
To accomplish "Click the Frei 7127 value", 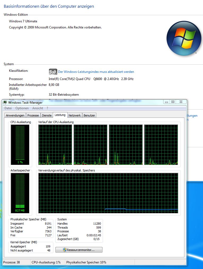I will [48, 235].
